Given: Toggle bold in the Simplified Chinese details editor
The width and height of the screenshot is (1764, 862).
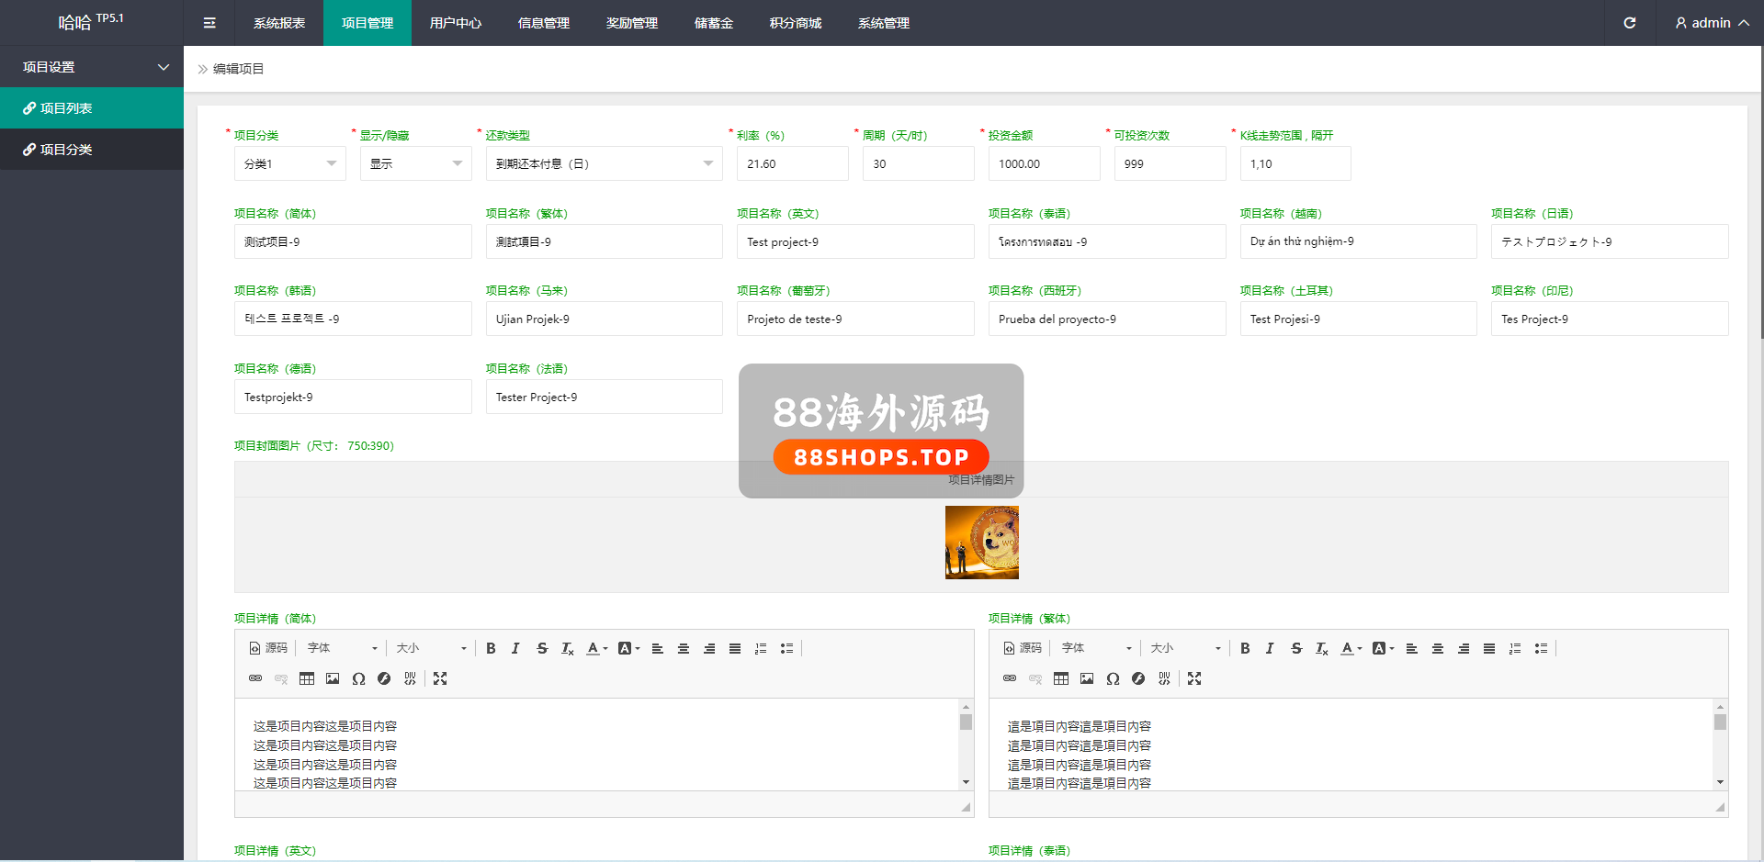Looking at the screenshot, I should [x=491, y=648].
